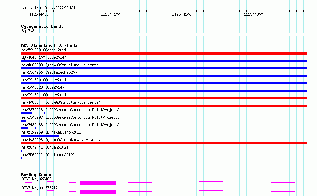Click the DGV Structural Variants track title
The image size is (317, 196).
click(50, 46)
